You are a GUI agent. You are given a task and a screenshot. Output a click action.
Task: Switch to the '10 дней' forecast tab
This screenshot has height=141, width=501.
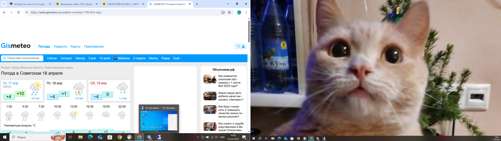point(105,58)
